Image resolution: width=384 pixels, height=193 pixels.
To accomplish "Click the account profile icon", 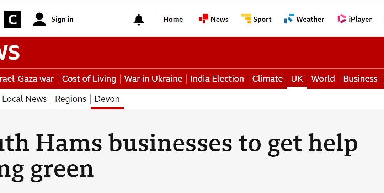I will pos(39,20).
